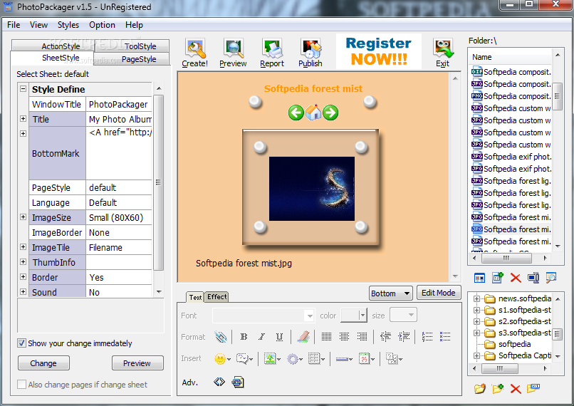Click the Bold format icon
Screen dimensions: 574x406
244,336
